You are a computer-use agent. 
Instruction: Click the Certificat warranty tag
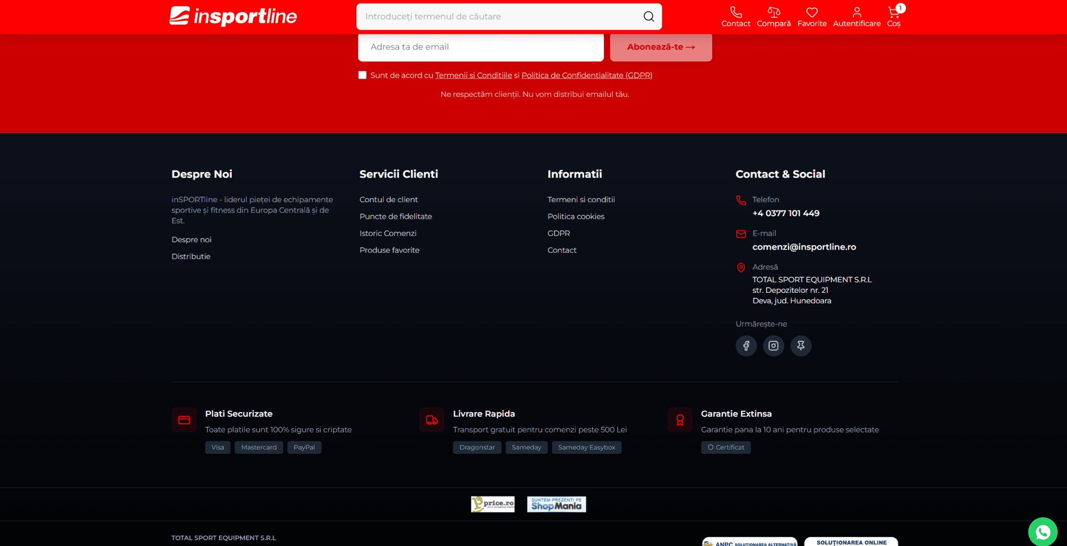[726, 448]
